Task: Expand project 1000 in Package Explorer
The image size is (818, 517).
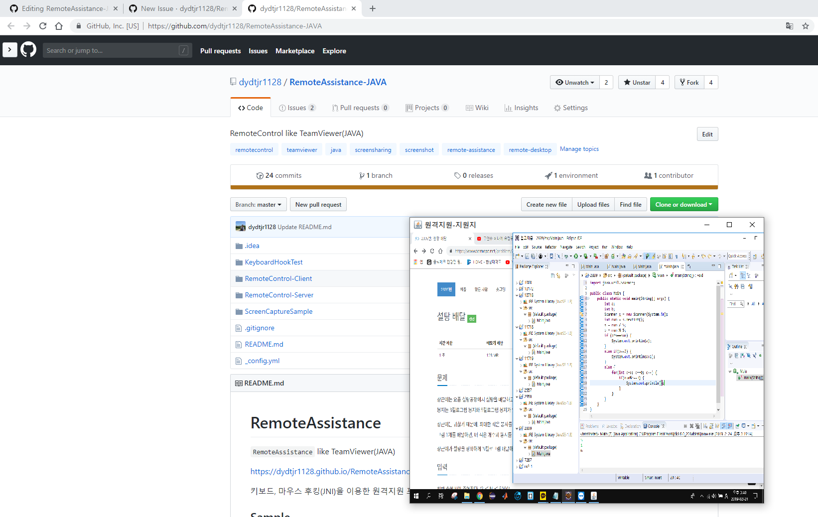Action: [517, 282]
